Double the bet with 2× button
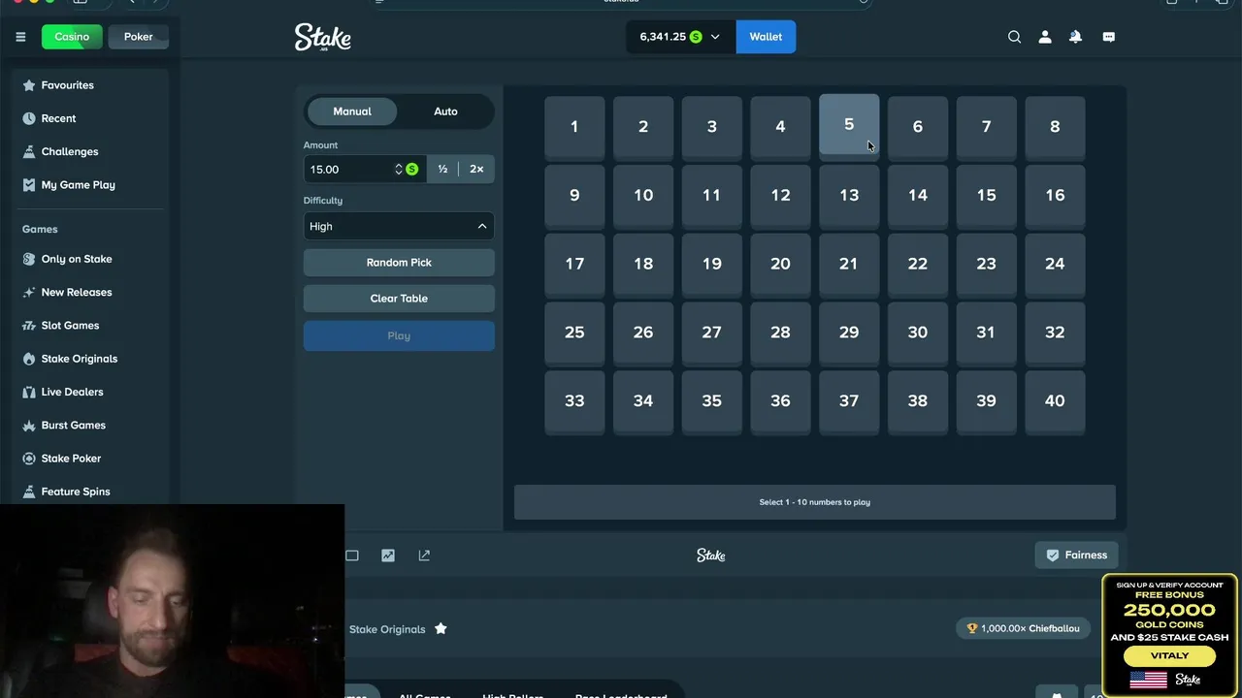The height and width of the screenshot is (698, 1242). [476, 169]
